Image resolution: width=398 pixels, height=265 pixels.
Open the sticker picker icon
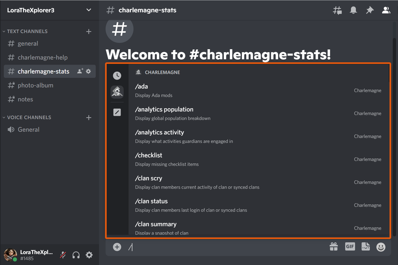366,246
